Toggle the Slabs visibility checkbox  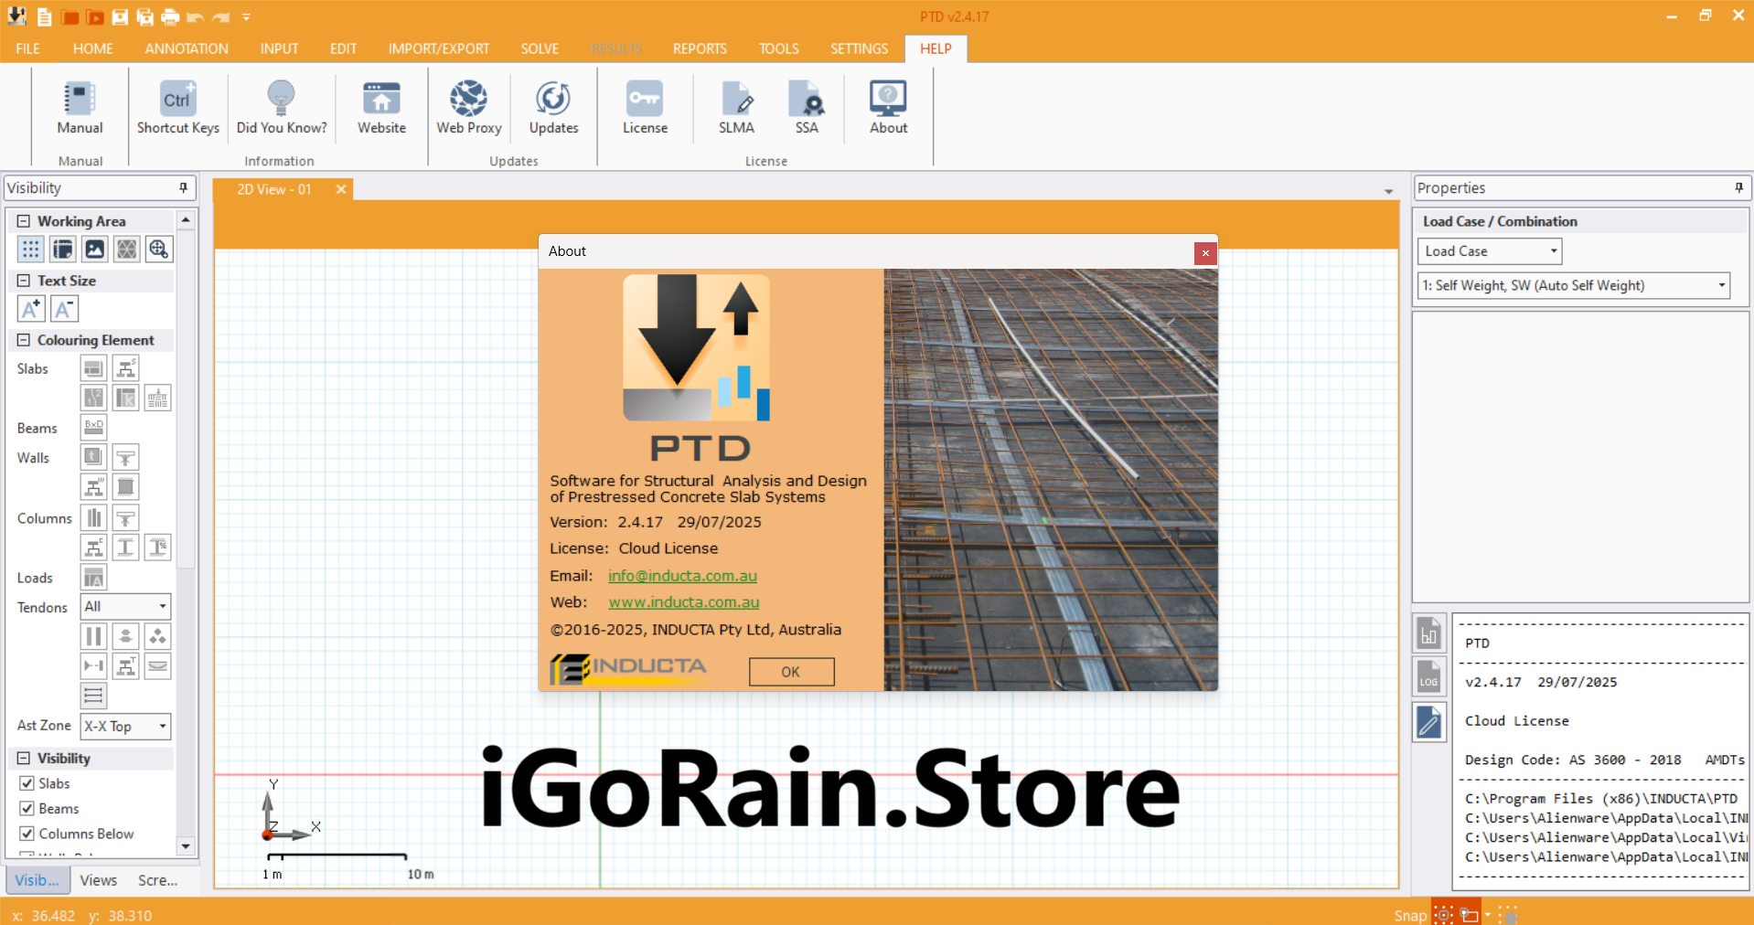27,783
